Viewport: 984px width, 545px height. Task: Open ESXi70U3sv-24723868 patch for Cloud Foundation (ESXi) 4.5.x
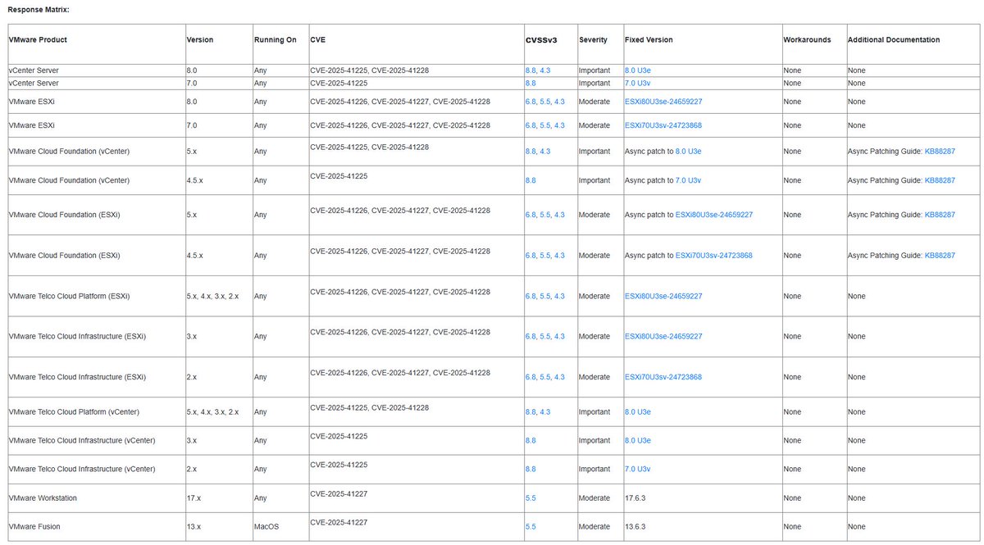[714, 256]
